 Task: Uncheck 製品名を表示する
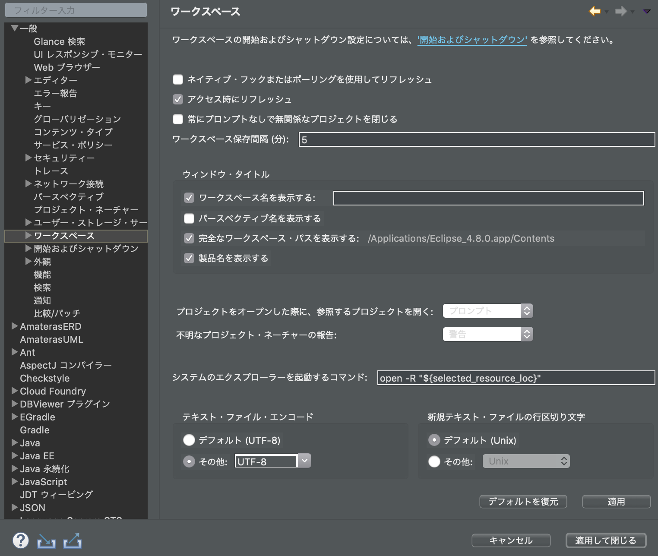coord(189,258)
